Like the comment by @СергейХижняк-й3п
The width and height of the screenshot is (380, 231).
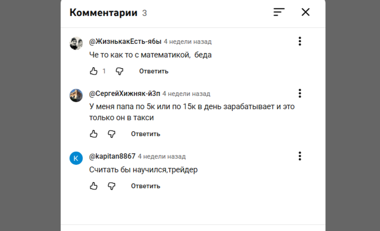(x=94, y=134)
